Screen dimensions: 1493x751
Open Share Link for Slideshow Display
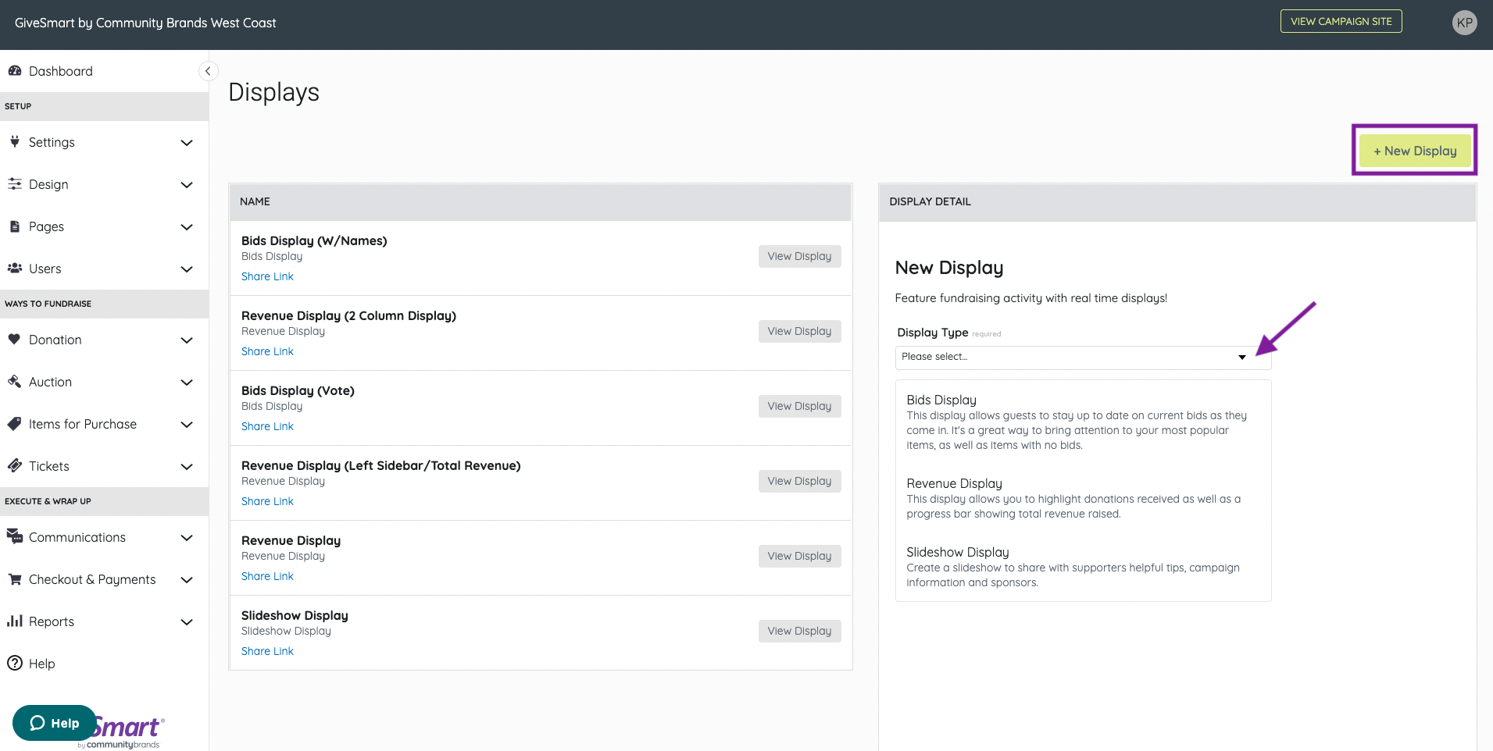pos(267,651)
